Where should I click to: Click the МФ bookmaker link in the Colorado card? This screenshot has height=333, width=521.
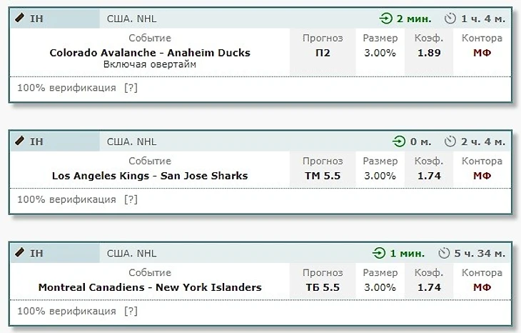pyautogui.click(x=482, y=53)
